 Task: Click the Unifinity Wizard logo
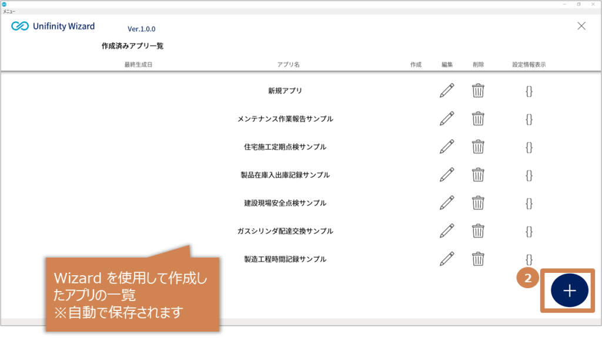click(53, 26)
